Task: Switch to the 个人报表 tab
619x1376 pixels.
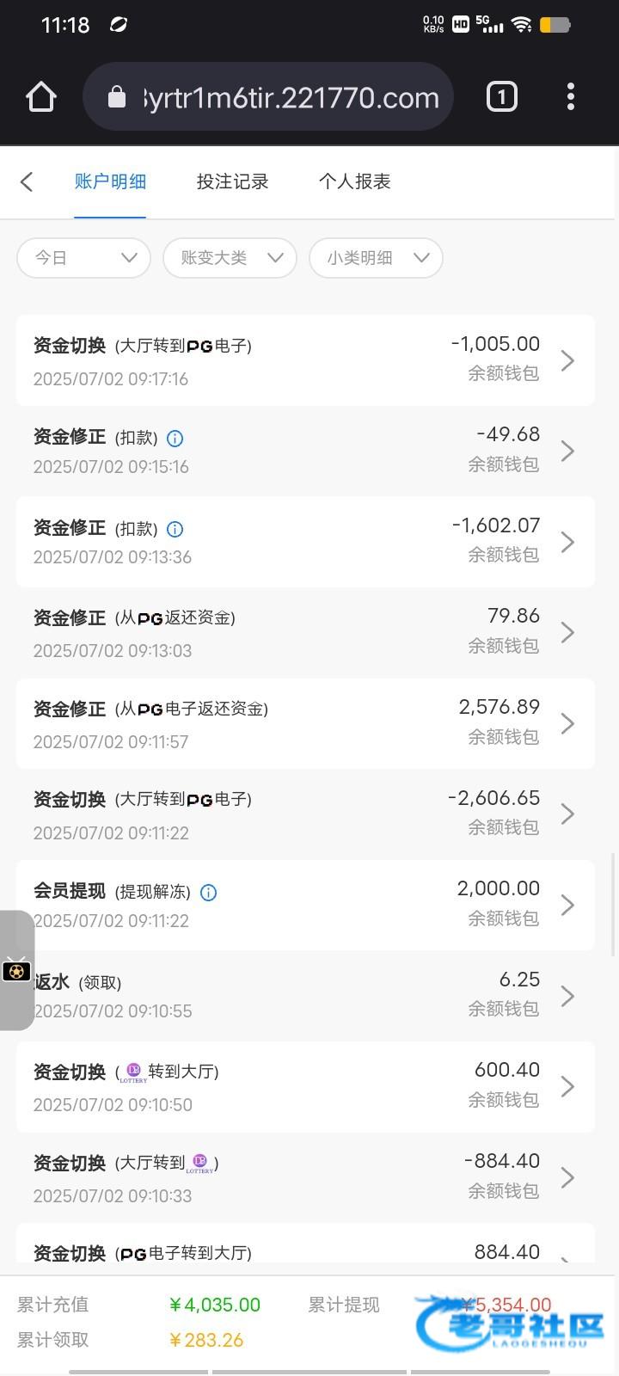Action: tap(355, 181)
